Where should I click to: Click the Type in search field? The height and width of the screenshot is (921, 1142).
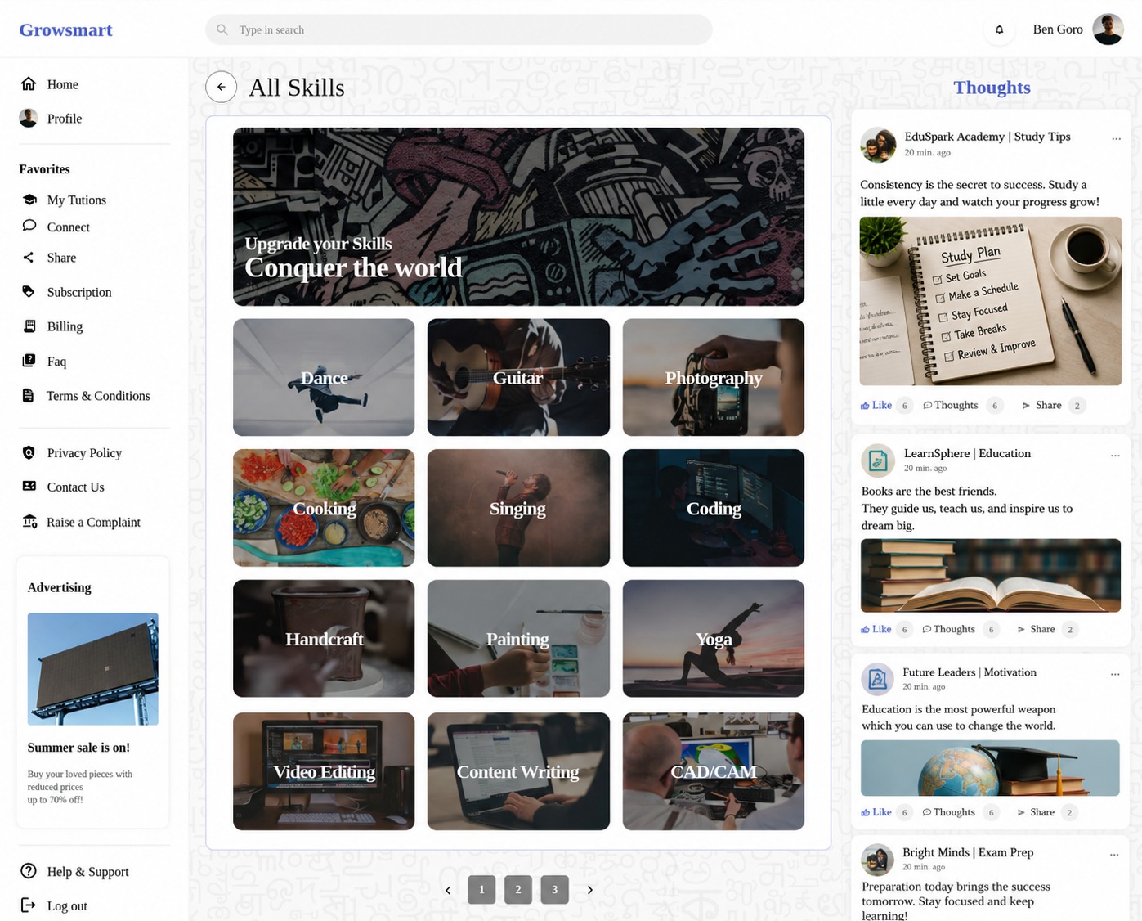459,29
